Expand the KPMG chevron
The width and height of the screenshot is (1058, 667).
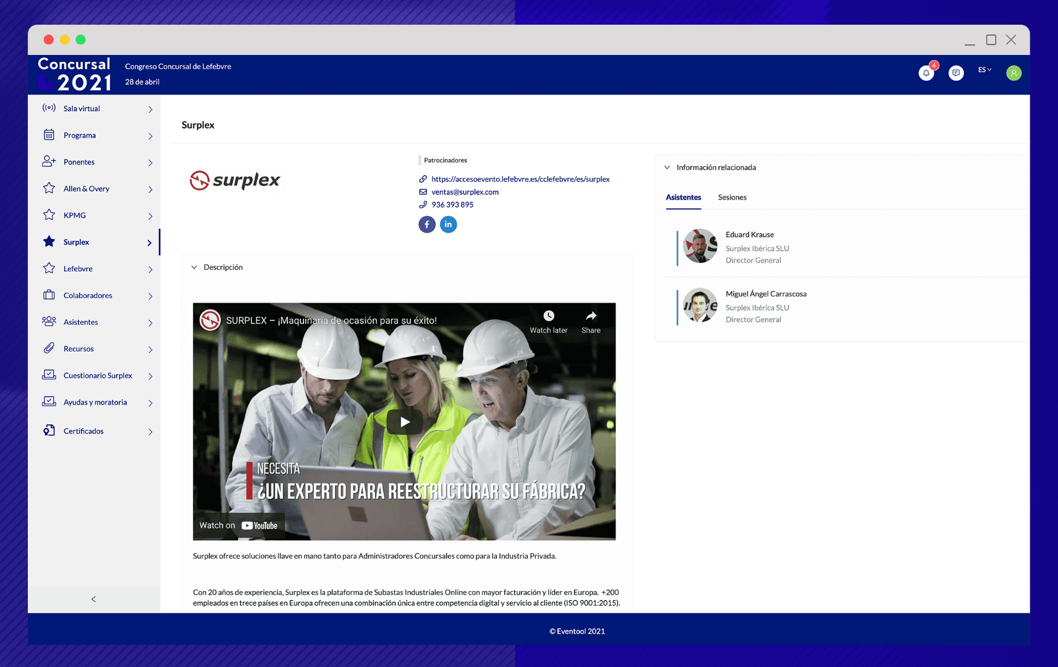tap(150, 216)
